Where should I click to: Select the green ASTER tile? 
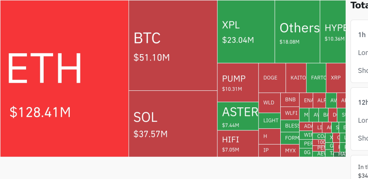(237, 116)
